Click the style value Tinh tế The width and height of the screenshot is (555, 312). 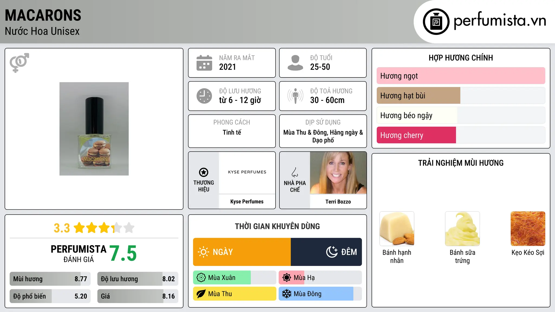tap(232, 132)
